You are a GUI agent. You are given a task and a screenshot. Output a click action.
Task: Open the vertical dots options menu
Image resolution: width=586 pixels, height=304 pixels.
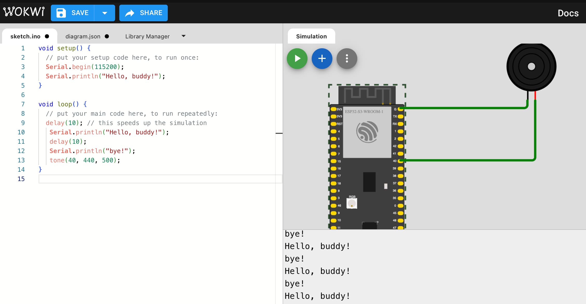pyautogui.click(x=347, y=59)
